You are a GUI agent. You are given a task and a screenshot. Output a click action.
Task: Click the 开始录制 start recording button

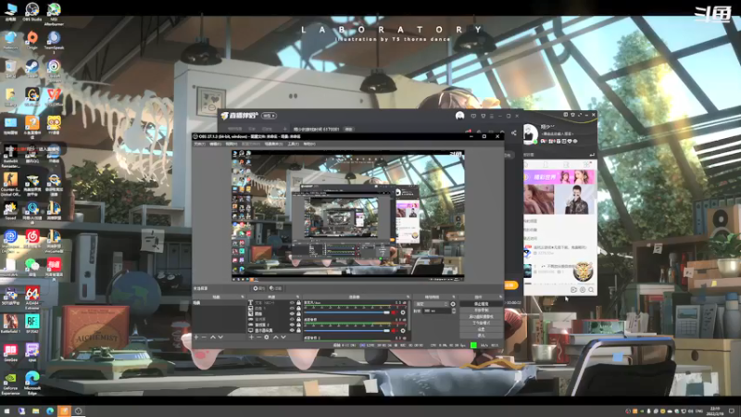tap(481, 310)
